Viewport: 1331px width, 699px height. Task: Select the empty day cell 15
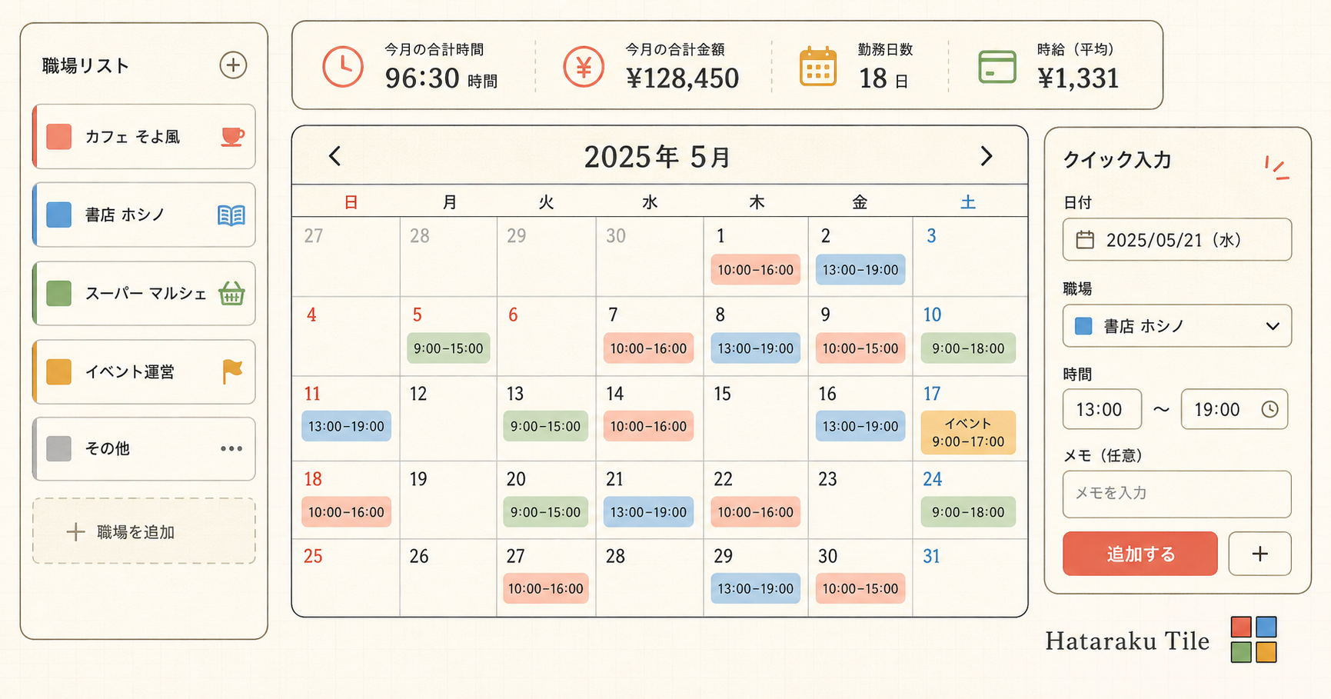[755, 418]
